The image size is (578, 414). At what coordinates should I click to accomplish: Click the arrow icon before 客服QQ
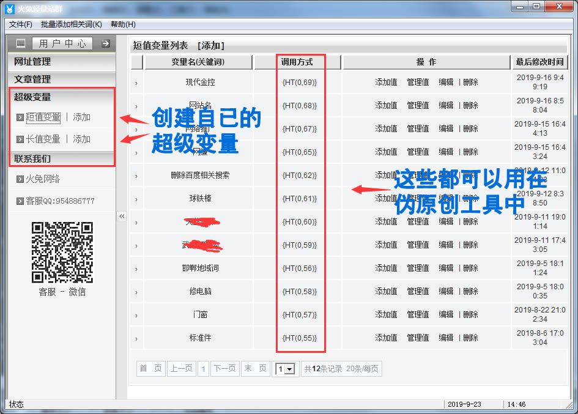coord(20,201)
